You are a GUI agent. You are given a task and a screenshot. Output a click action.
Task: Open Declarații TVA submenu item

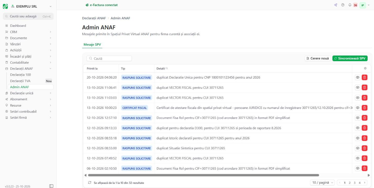click(x=30, y=81)
